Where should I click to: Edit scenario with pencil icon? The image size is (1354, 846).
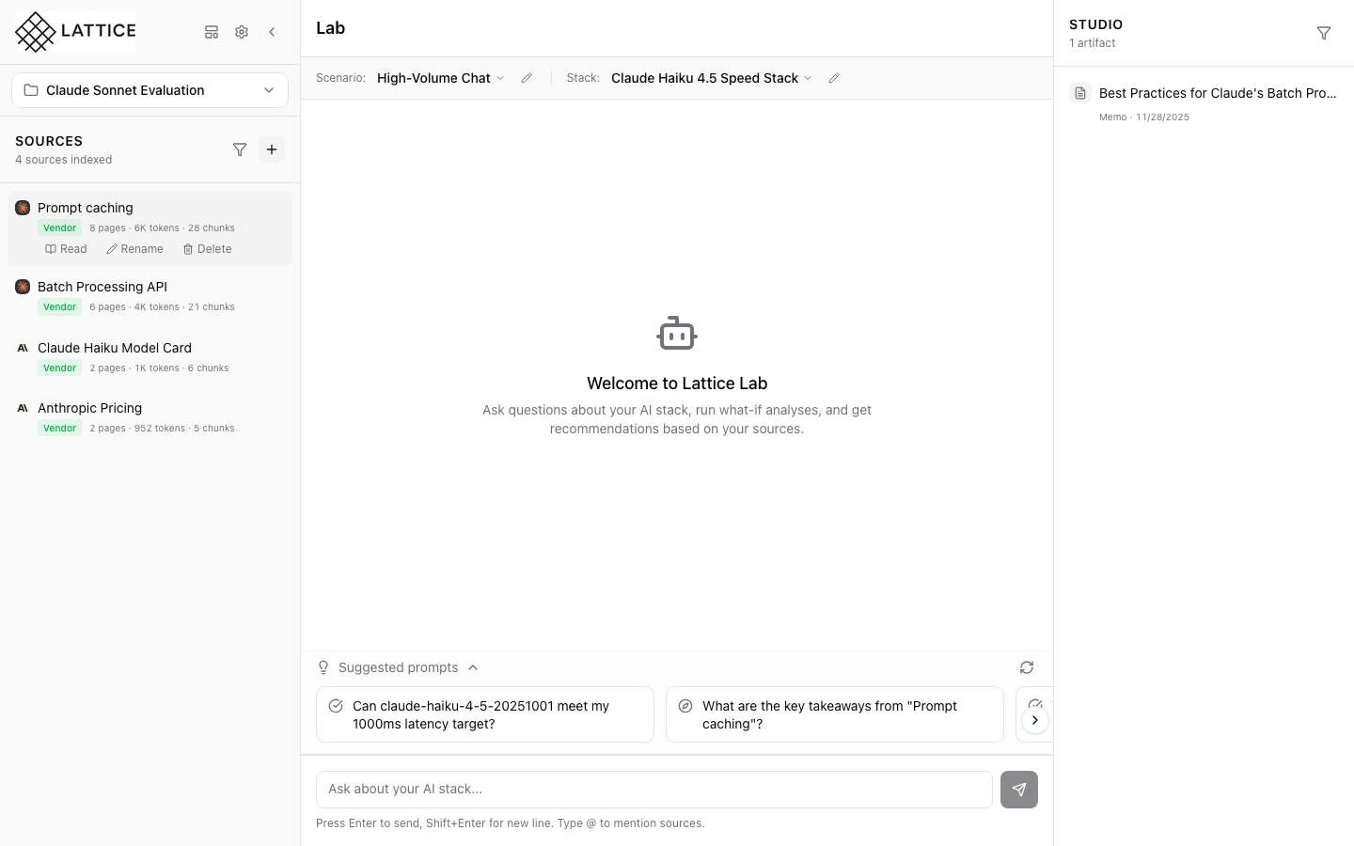pos(527,78)
